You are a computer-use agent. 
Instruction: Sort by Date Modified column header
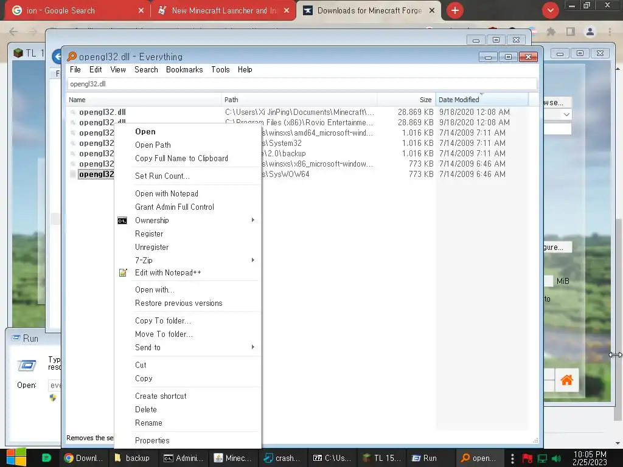(482, 100)
